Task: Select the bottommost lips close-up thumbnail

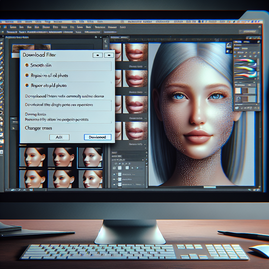Action: (135, 131)
